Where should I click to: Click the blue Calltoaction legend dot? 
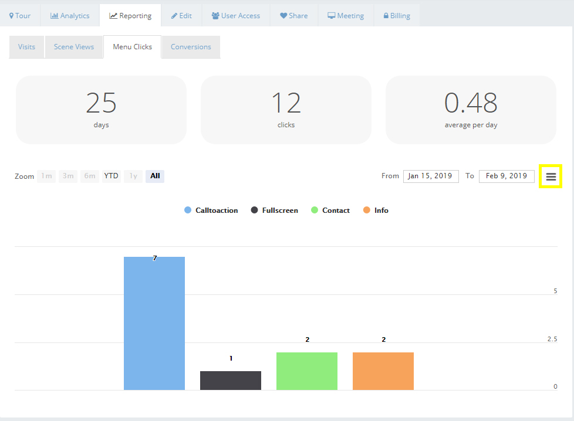[188, 210]
